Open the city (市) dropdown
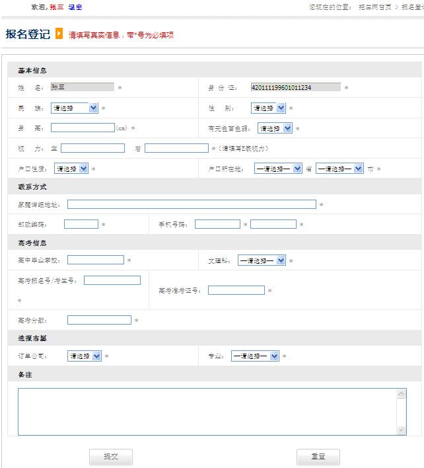The width and height of the screenshot is (424, 468). [339, 169]
